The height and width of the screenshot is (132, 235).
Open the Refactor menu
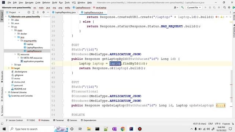[46, 3]
